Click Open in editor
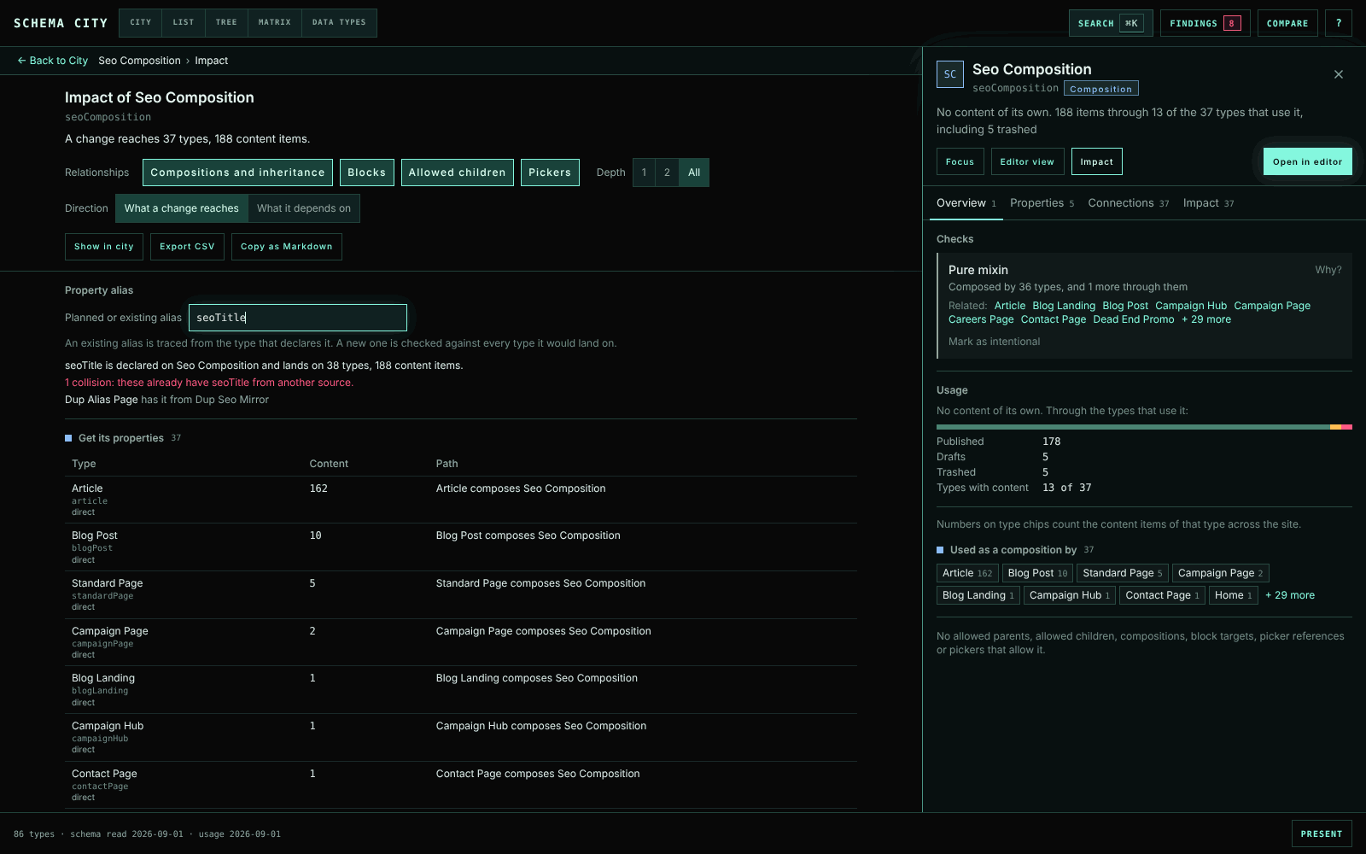 pyautogui.click(x=1307, y=161)
